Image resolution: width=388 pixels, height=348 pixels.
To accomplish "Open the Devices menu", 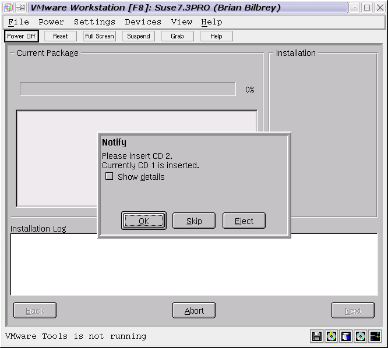I will [143, 22].
